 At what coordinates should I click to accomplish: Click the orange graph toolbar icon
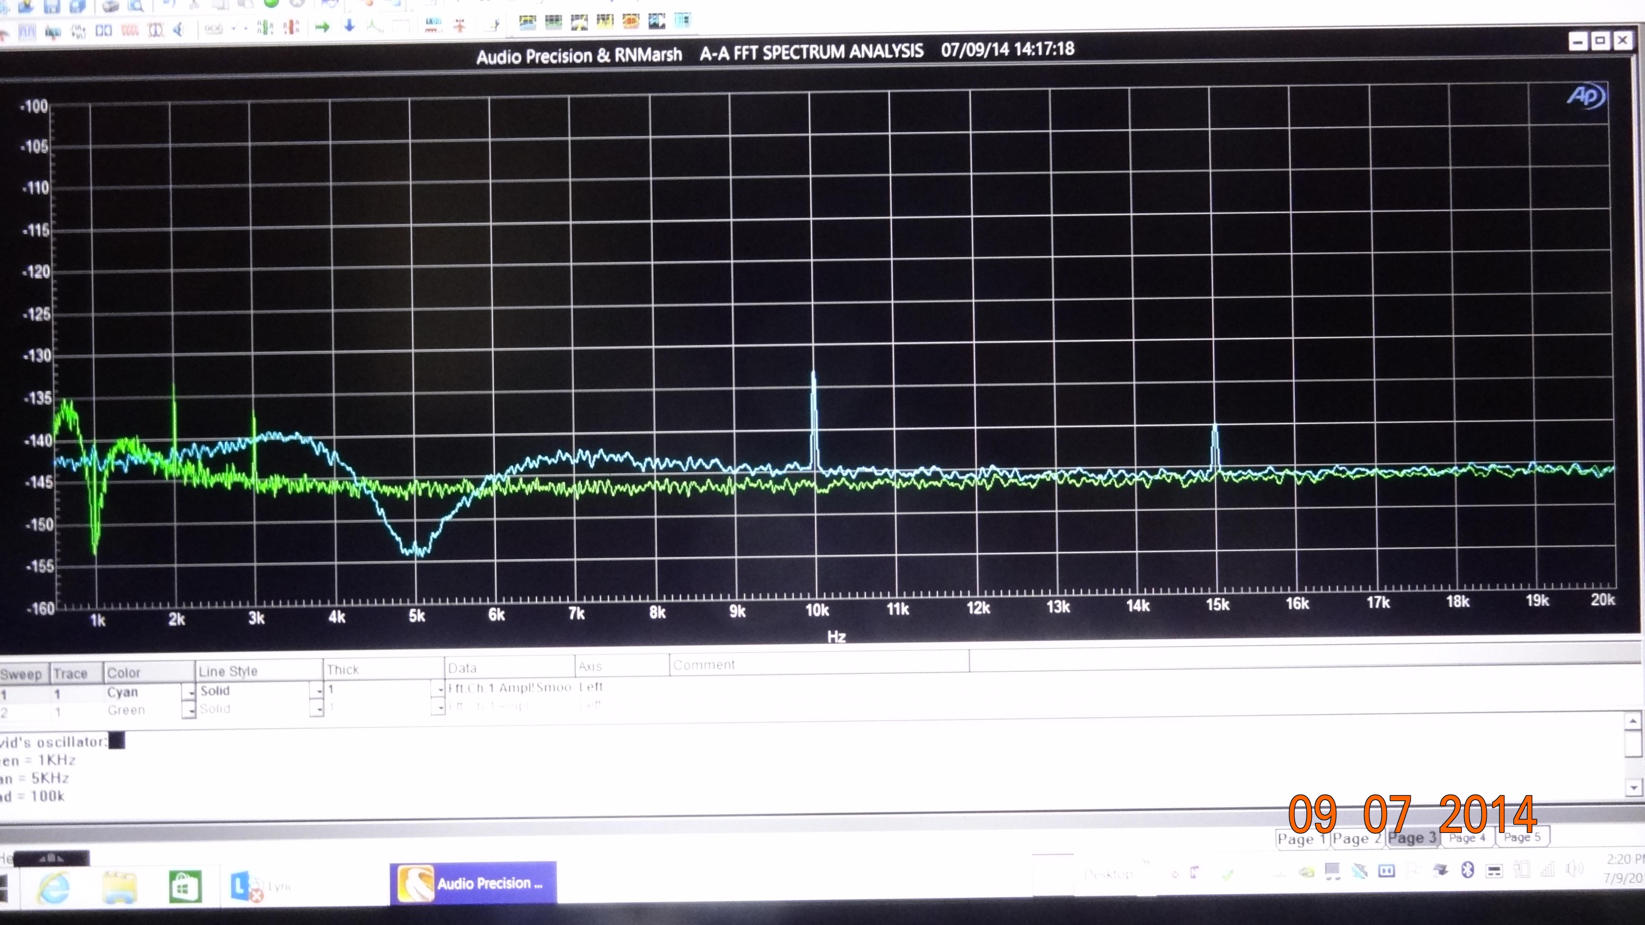pos(631,22)
